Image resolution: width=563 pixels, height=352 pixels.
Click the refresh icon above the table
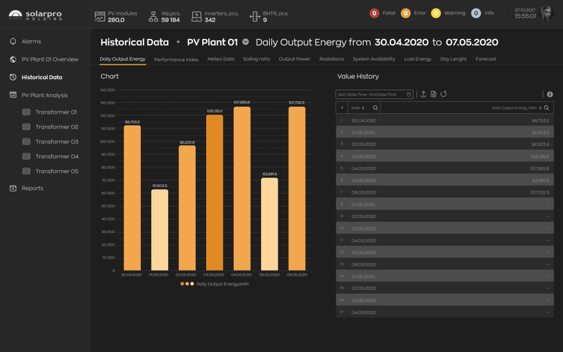tap(443, 94)
